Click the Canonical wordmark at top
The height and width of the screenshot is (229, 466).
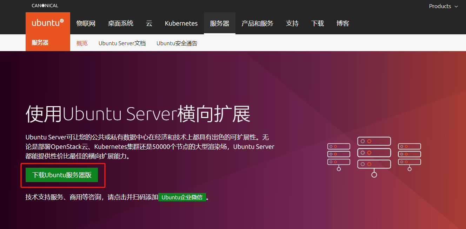click(45, 6)
